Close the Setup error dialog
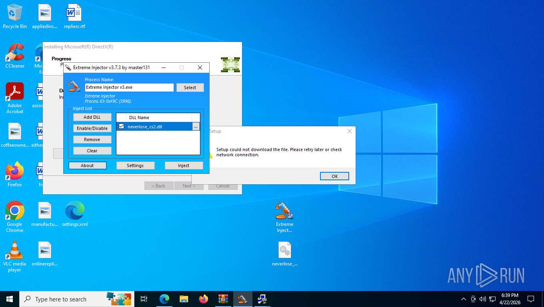The height and width of the screenshot is (307, 544). coord(349,131)
